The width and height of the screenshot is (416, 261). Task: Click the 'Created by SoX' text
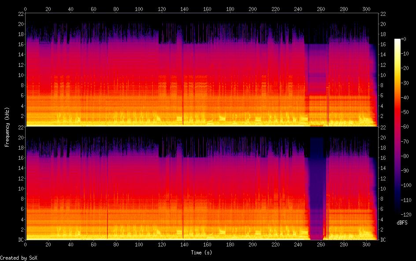[19, 258]
